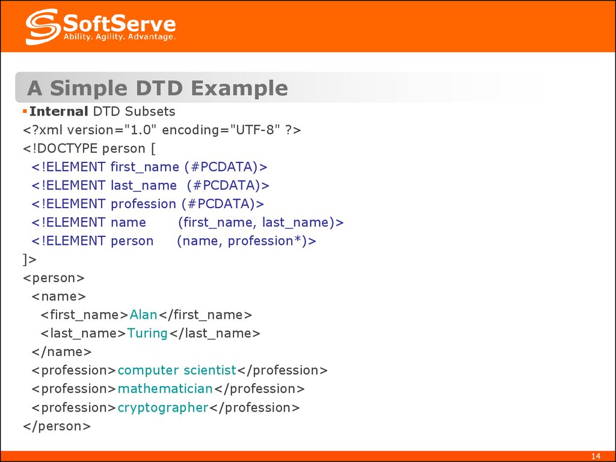Select the 'cryptographer' profession entry
Viewport: 616px width, 462px height.
(x=161, y=407)
